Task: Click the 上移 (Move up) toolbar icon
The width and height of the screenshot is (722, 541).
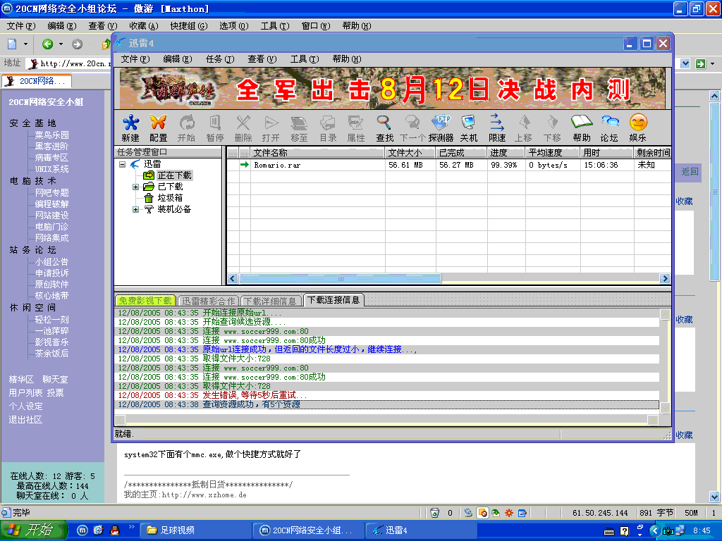Action: pos(524,128)
